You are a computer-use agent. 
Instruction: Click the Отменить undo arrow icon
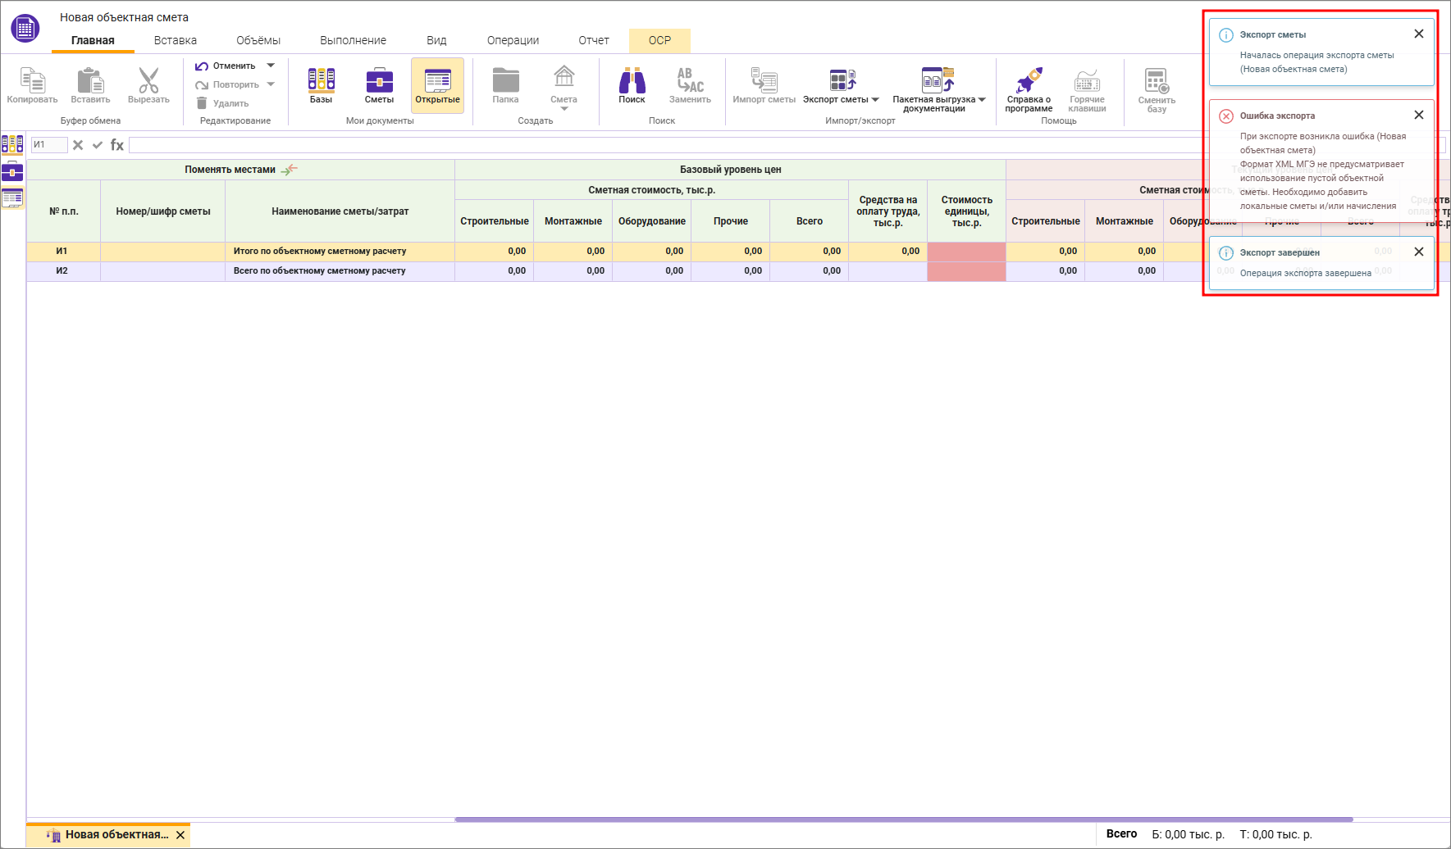(202, 66)
